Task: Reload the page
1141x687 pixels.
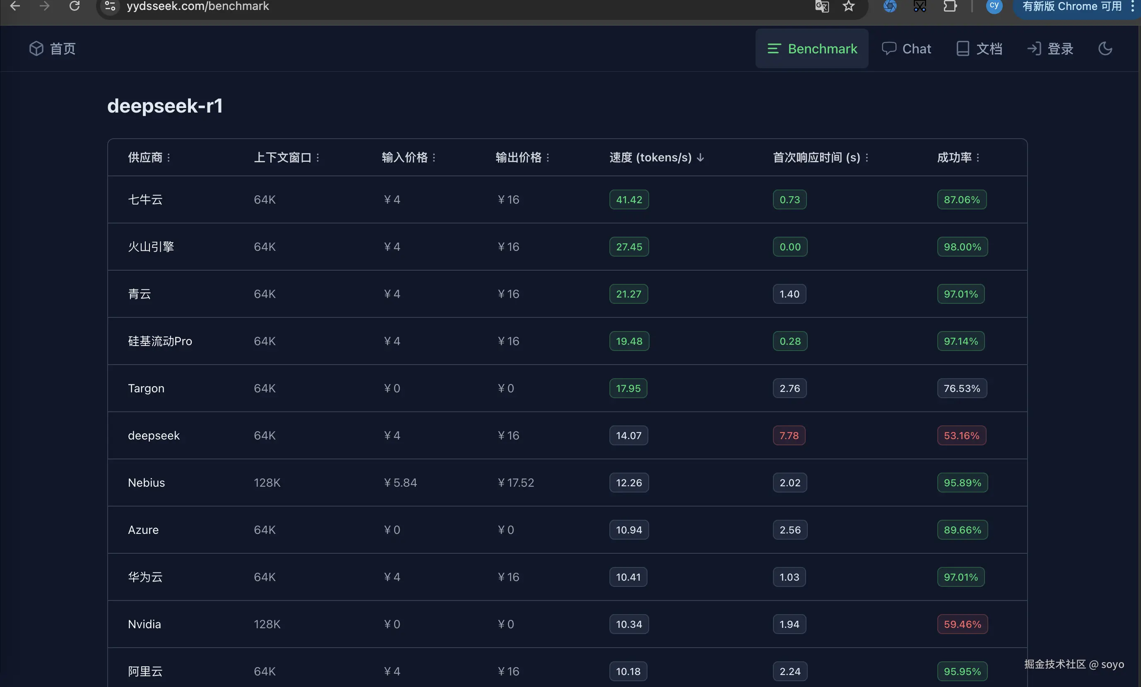Action: pyautogui.click(x=75, y=7)
